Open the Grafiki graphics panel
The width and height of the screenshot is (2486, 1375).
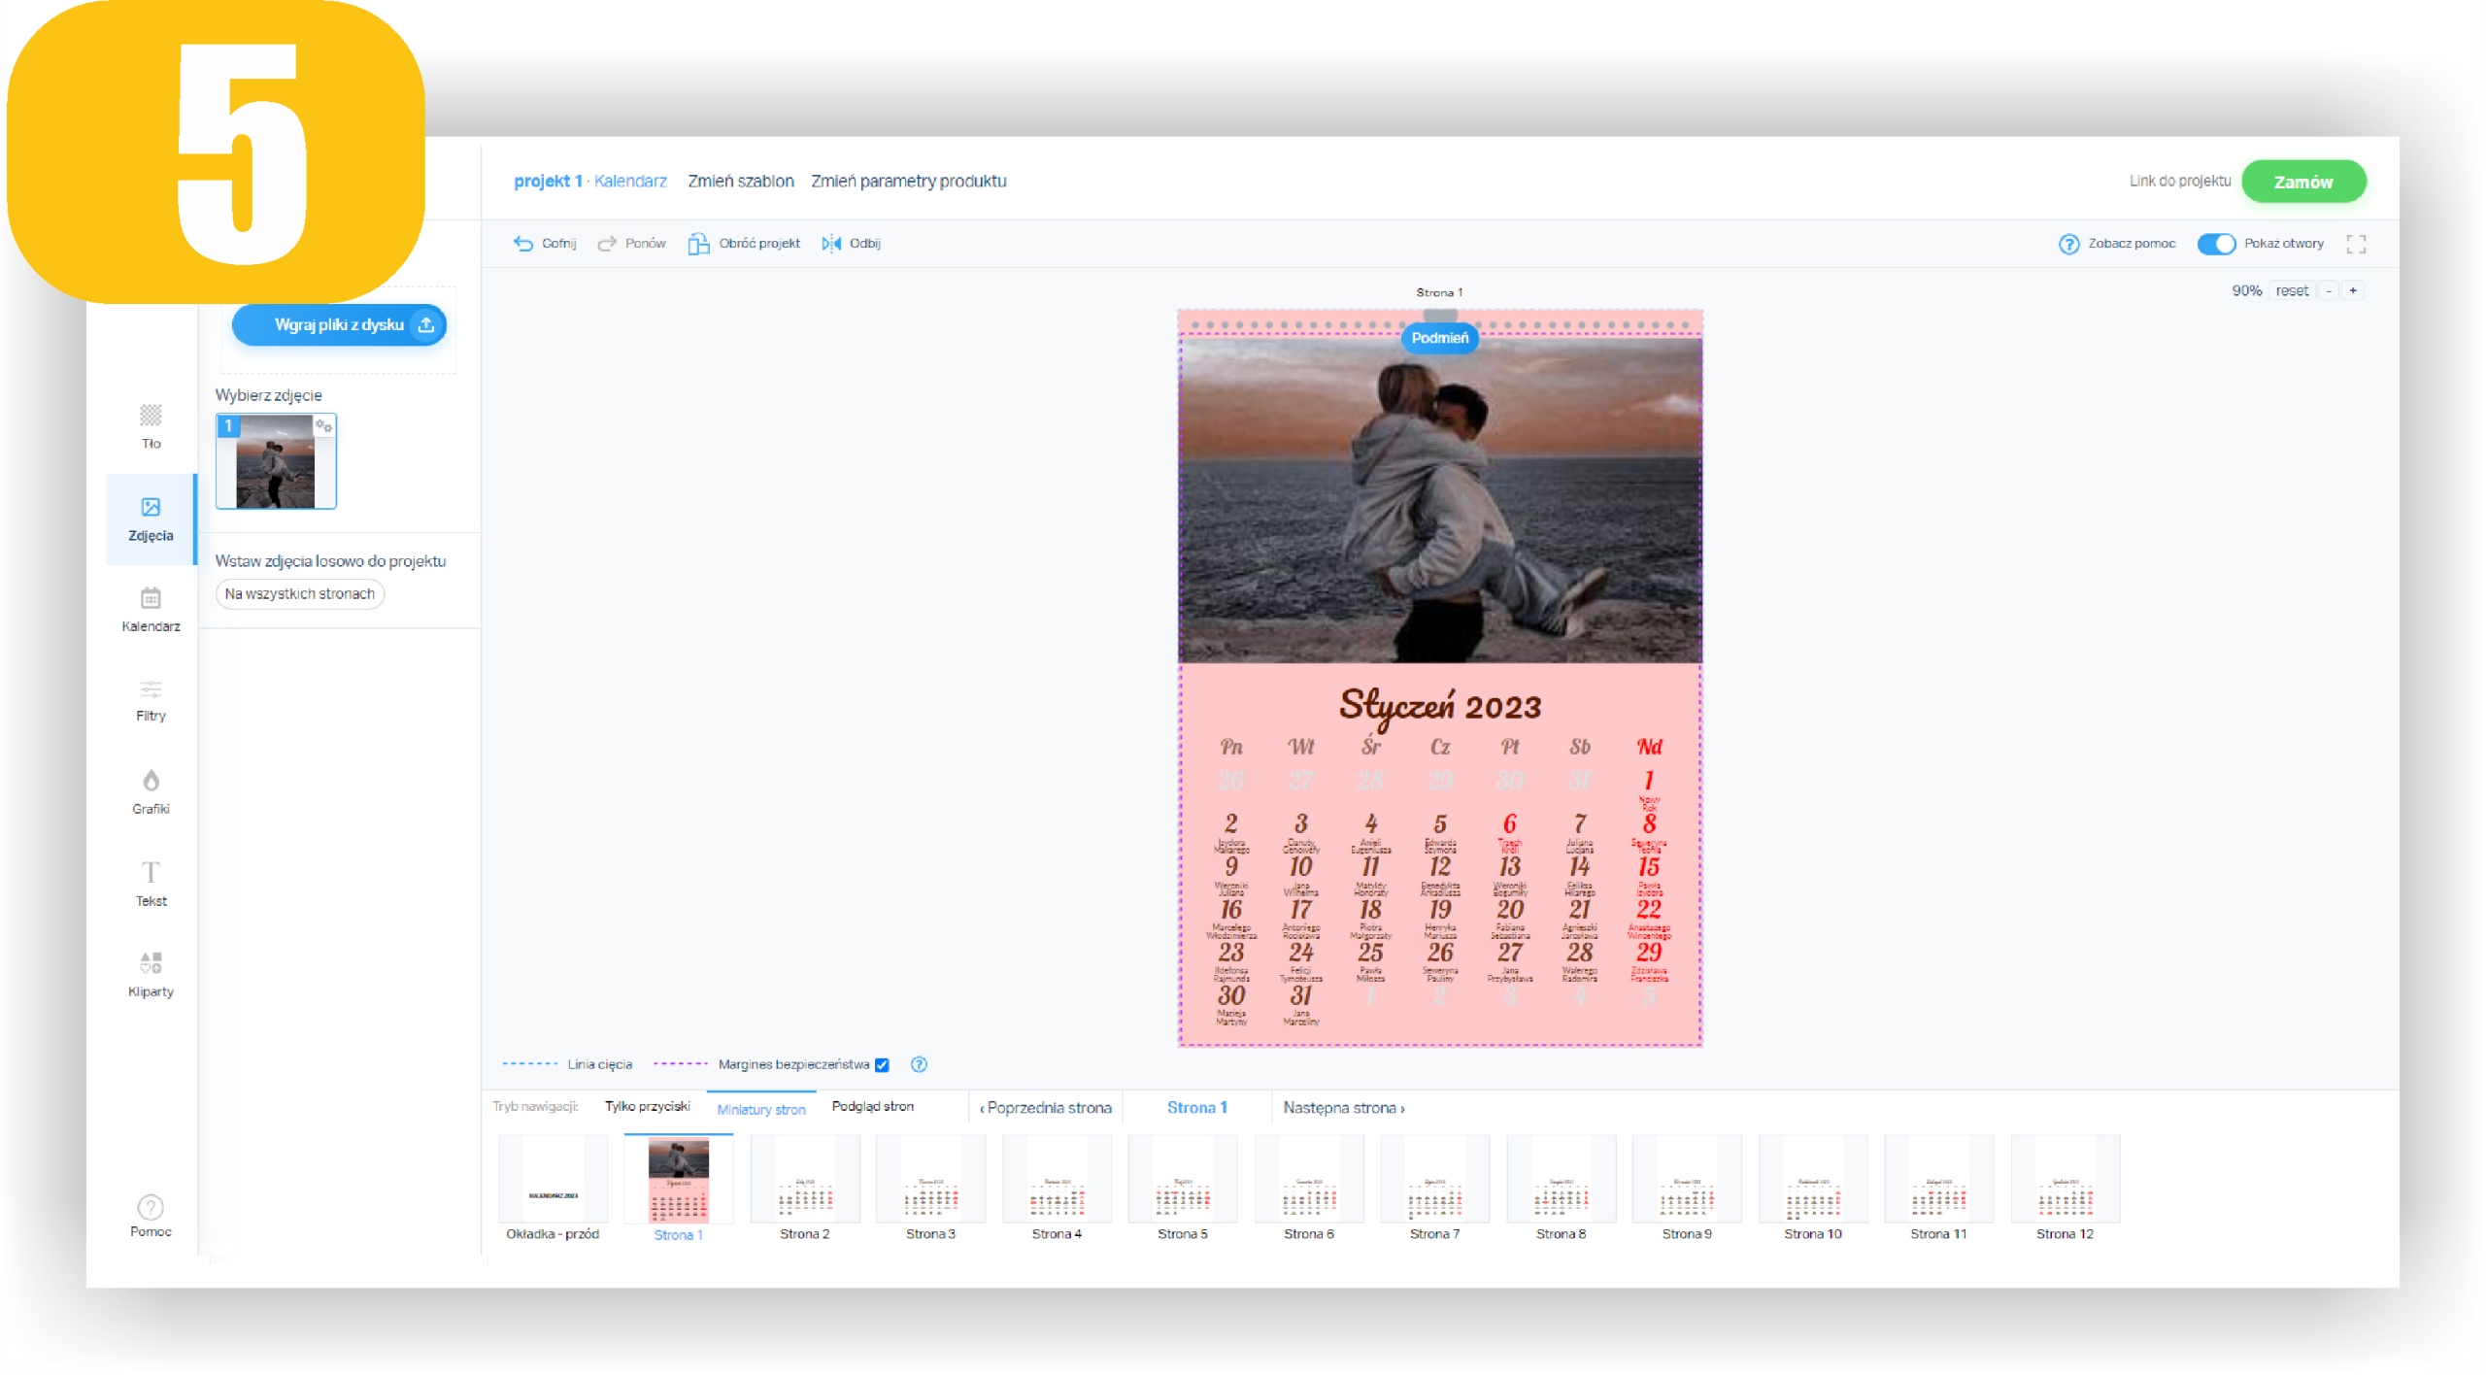[151, 791]
